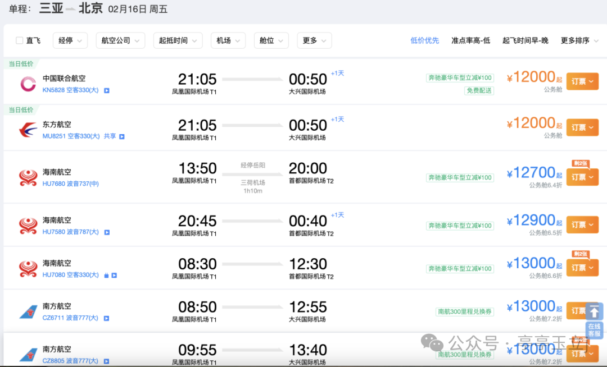607x367 pixels.
Task: Expand the 机场 airport dropdown
Action: click(228, 40)
